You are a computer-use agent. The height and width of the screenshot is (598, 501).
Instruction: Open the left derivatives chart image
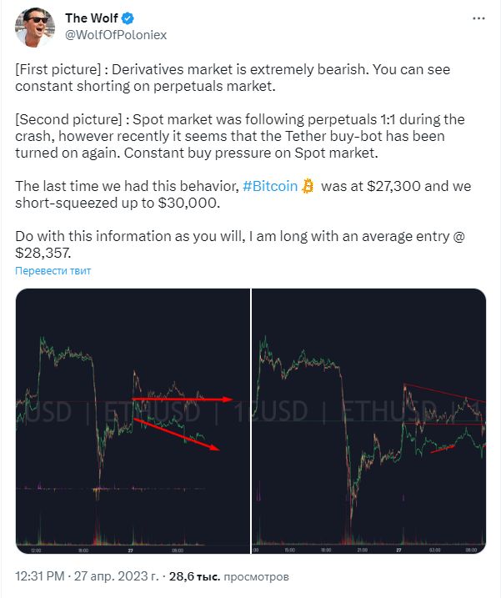(x=132, y=421)
